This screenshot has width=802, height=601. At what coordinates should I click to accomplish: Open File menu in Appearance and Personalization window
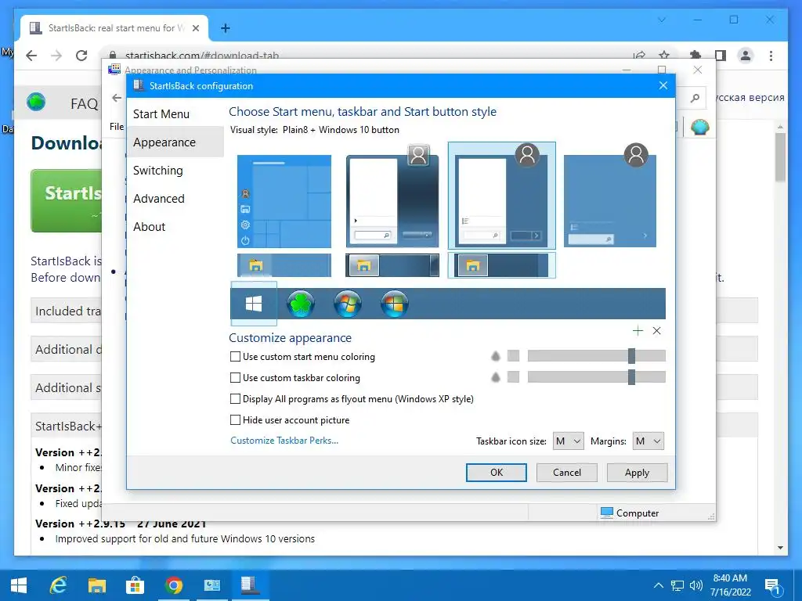coord(117,126)
